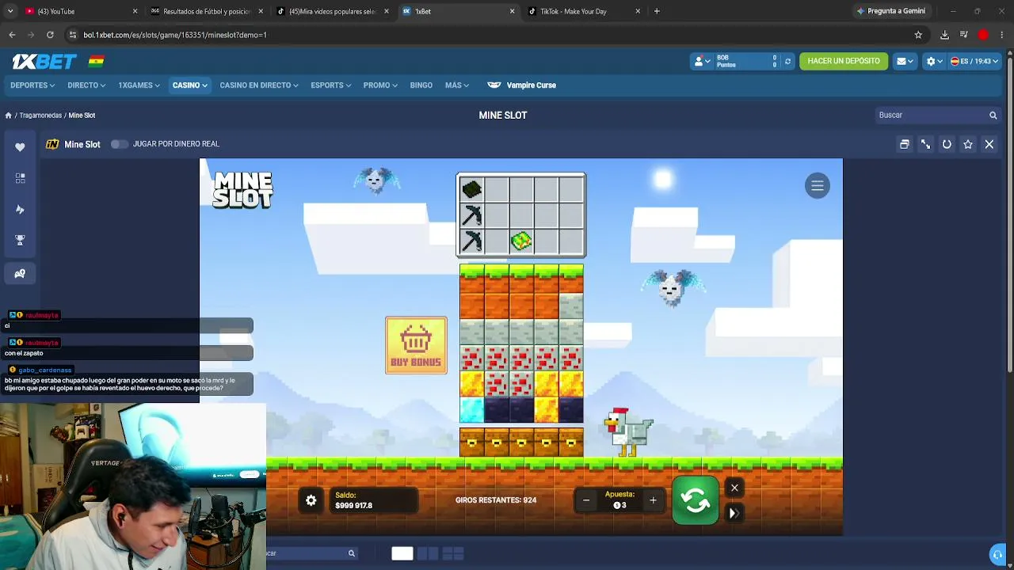Decrease the bet with minus button
The width and height of the screenshot is (1014, 570).
[x=586, y=500]
